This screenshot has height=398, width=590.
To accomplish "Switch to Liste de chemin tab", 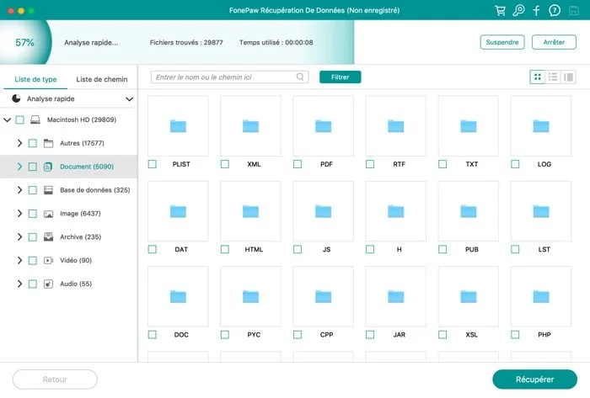I will click(x=102, y=79).
